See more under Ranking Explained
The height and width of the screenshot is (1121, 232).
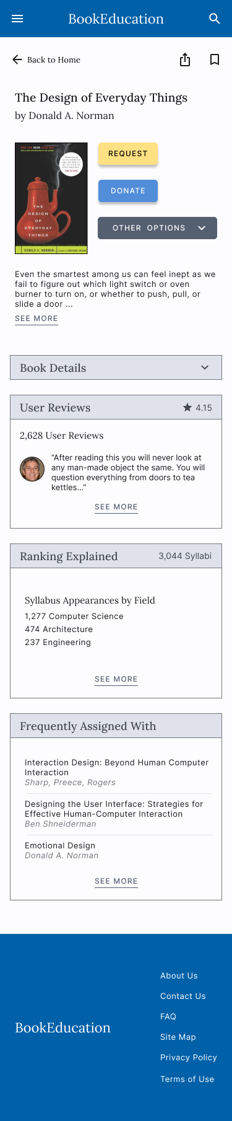pyautogui.click(x=116, y=679)
